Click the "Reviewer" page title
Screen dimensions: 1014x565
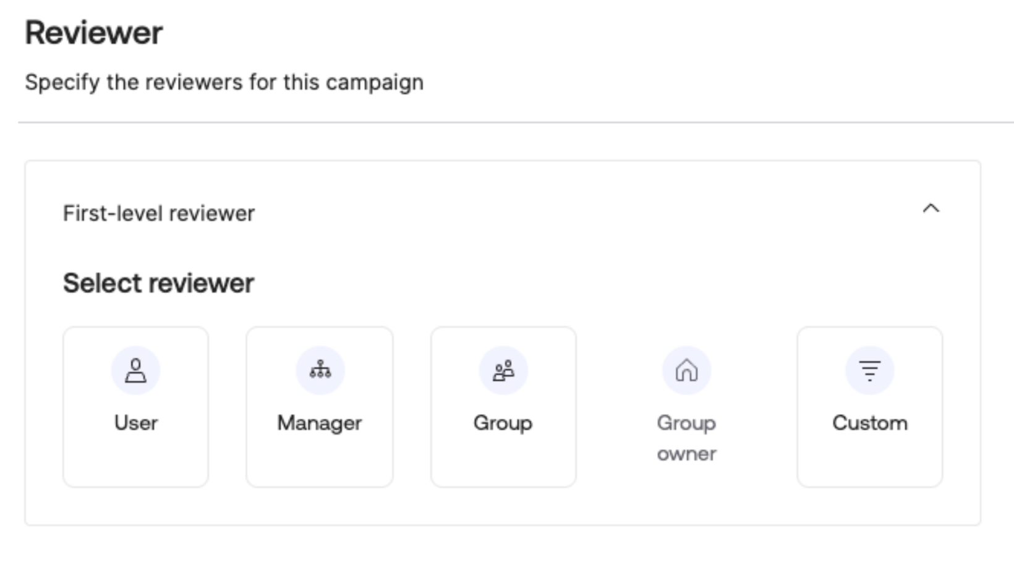pos(94,33)
